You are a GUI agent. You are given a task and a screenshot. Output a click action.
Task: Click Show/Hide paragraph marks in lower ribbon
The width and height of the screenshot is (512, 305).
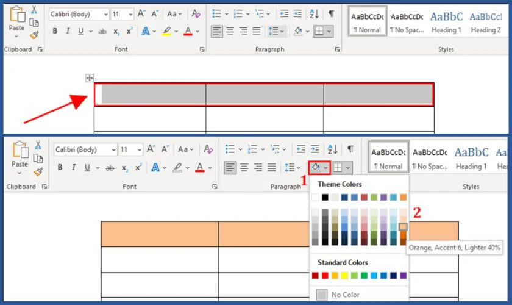pyautogui.click(x=350, y=149)
